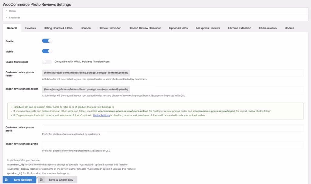Open the General tab
The height and width of the screenshot is (184, 311).
tap(12, 28)
